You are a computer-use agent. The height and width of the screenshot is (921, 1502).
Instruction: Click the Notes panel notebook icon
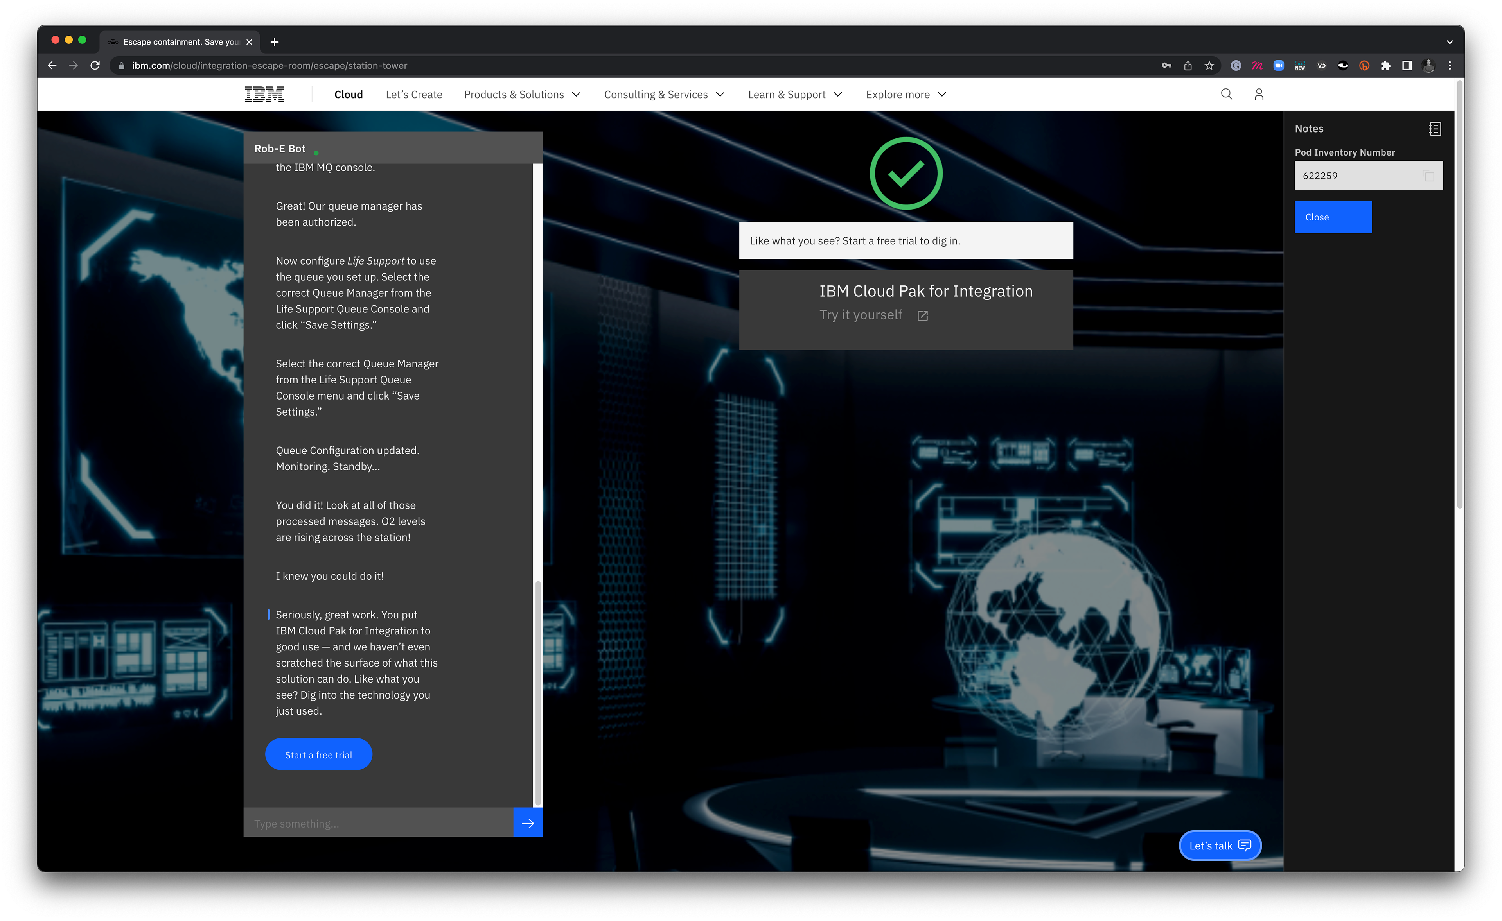point(1435,129)
